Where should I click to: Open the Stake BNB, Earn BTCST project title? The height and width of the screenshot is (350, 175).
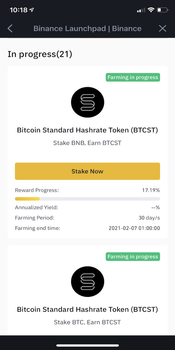[87, 130]
